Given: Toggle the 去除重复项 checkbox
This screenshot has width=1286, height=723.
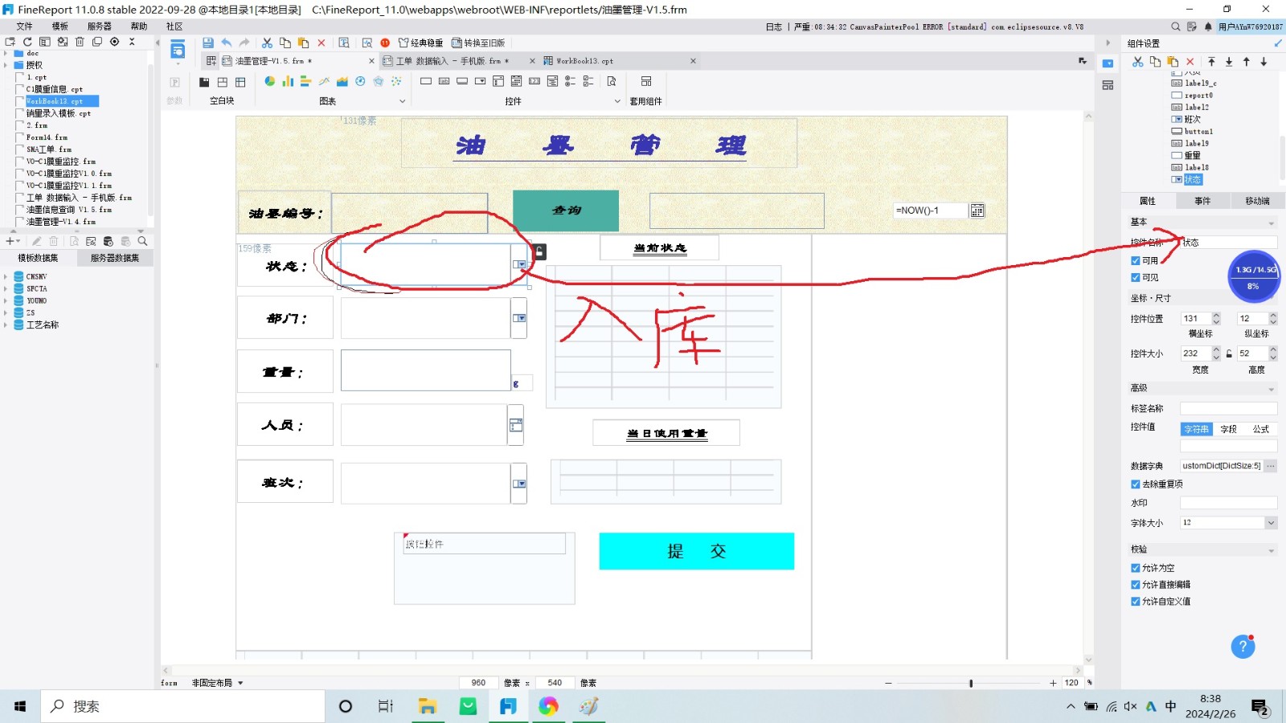Looking at the screenshot, I should click(1136, 484).
